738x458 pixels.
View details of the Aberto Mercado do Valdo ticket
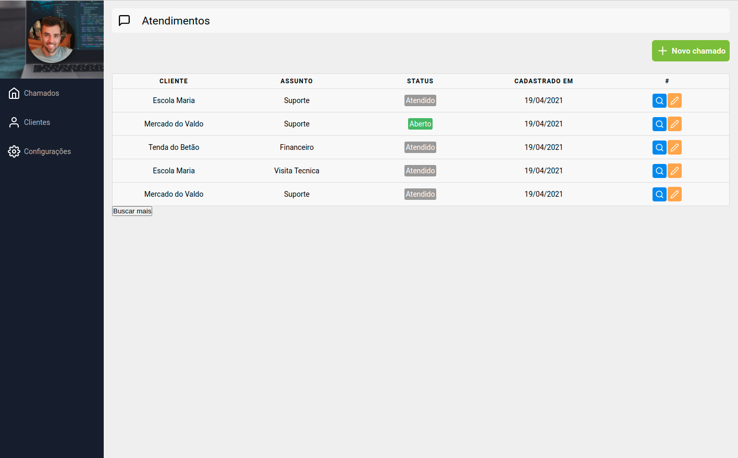pos(659,124)
